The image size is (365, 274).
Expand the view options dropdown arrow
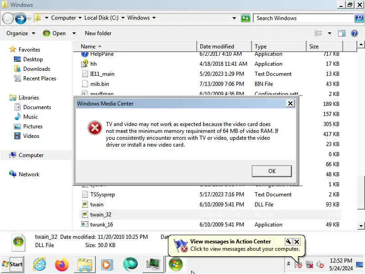point(329,33)
